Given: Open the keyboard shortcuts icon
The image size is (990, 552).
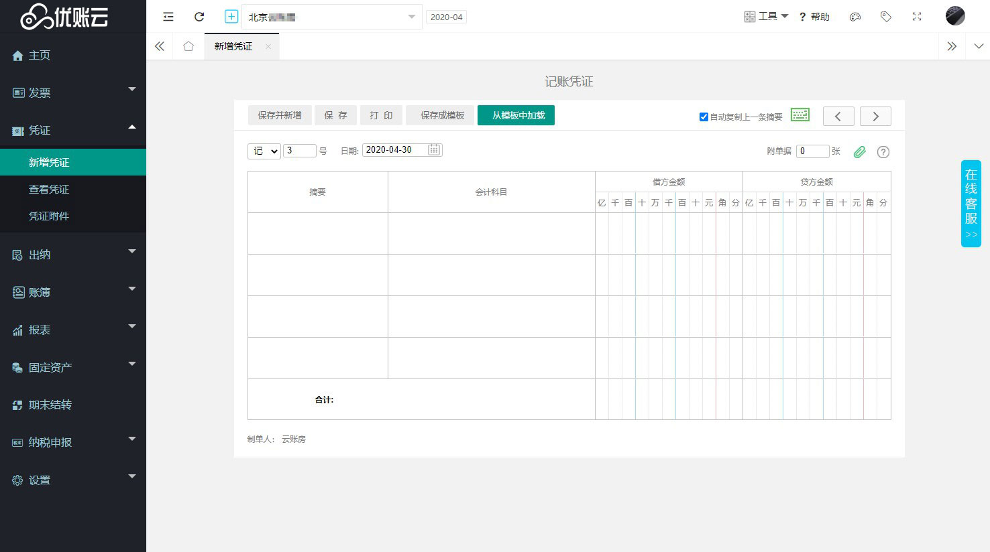Looking at the screenshot, I should (x=800, y=115).
